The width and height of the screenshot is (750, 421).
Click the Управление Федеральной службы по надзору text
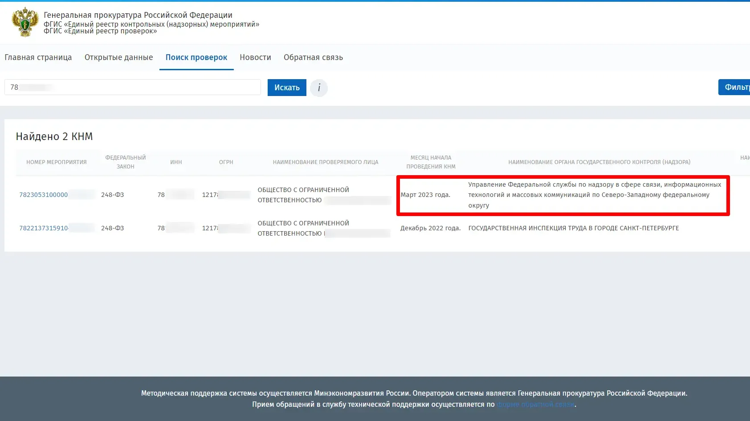[595, 195]
